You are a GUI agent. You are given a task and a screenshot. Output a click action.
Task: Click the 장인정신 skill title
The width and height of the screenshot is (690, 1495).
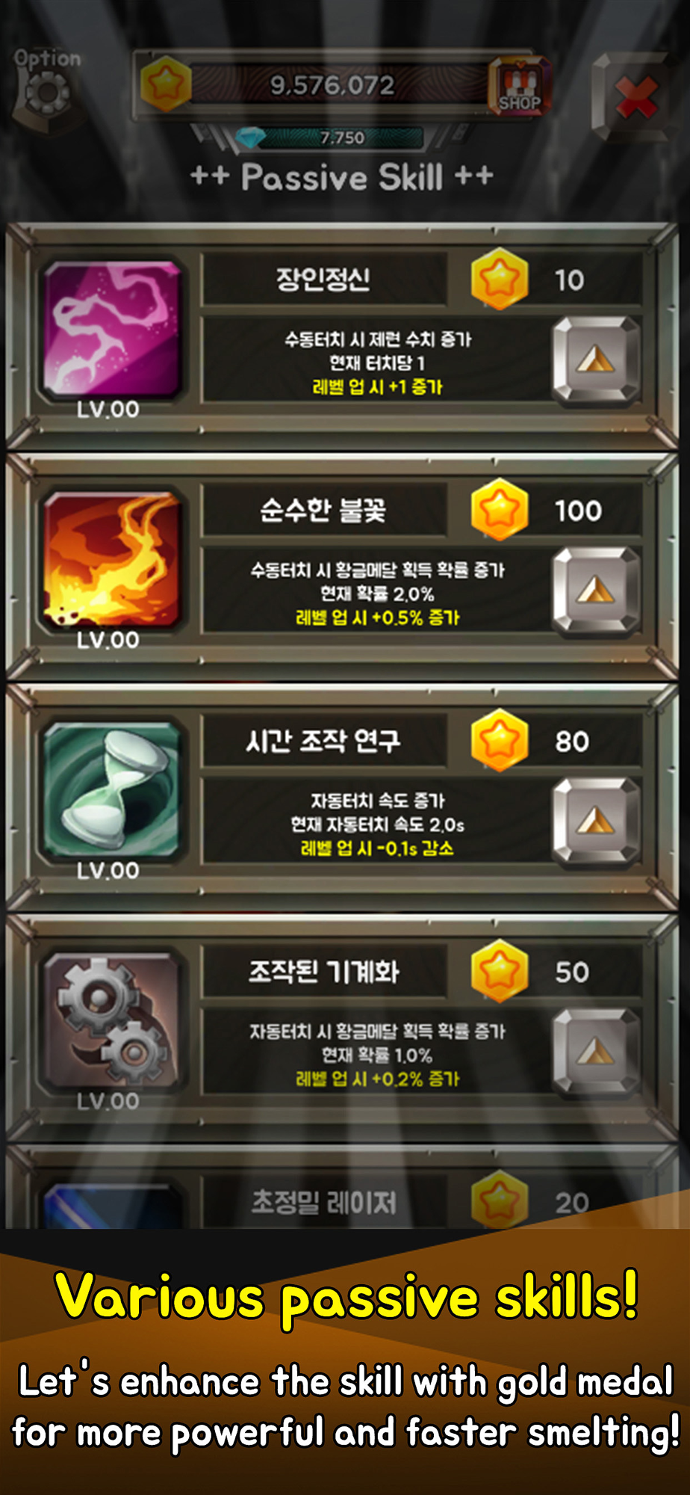coord(323,280)
